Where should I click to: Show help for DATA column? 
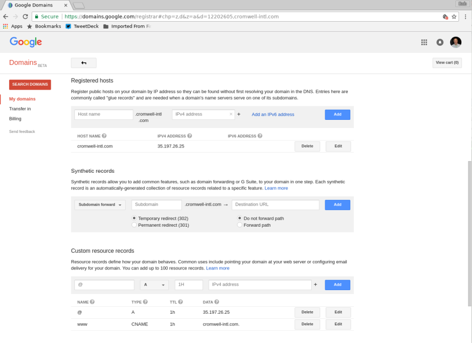coord(217,302)
